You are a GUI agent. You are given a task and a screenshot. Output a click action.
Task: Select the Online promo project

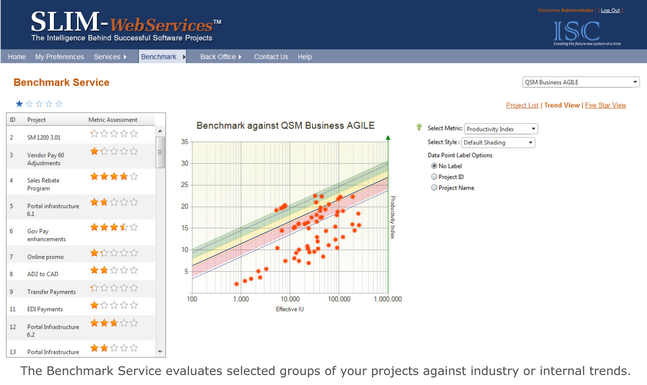[81, 254]
